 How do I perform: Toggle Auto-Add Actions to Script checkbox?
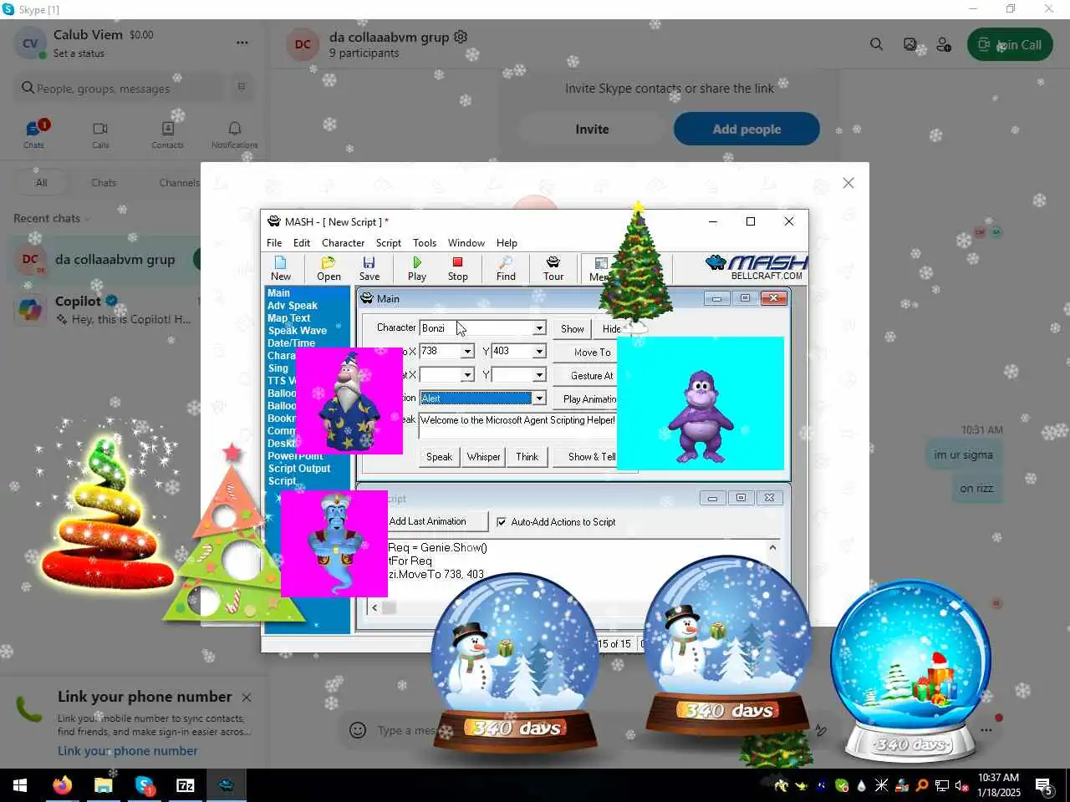point(501,522)
